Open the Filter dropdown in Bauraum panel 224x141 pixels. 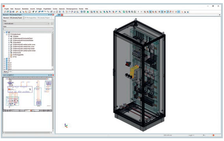click(x=26, y=23)
